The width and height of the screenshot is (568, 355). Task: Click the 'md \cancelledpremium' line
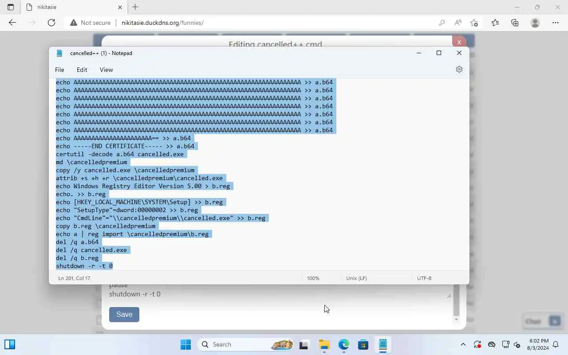coord(91,162)
